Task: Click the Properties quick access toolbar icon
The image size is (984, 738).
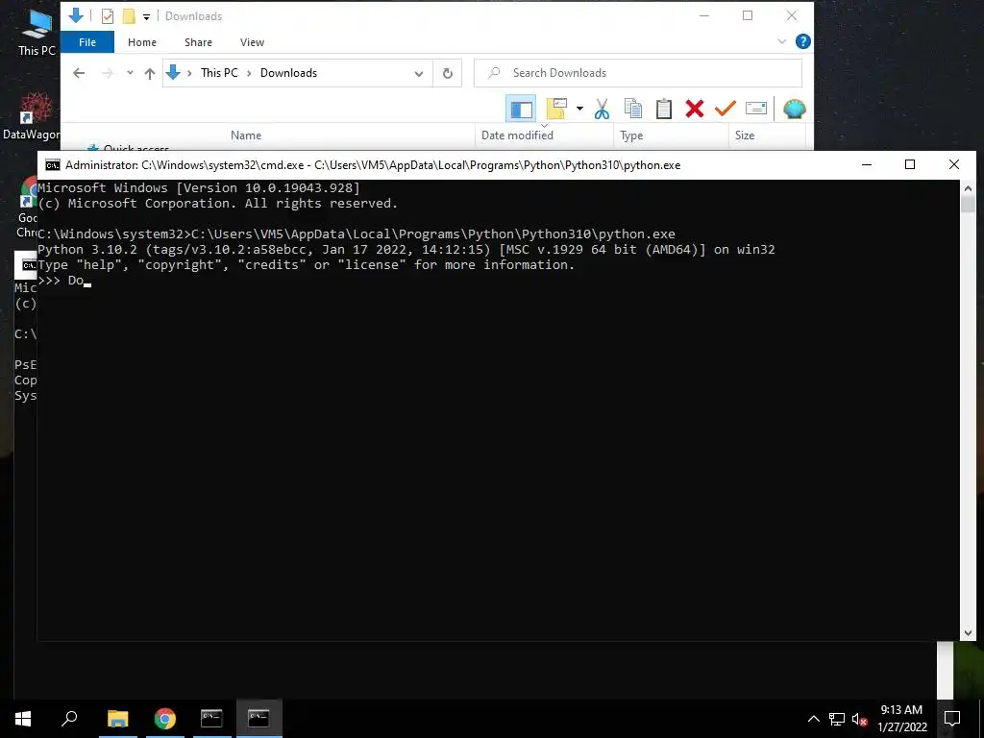Action: pyautogui.click(x=108, y=16)
